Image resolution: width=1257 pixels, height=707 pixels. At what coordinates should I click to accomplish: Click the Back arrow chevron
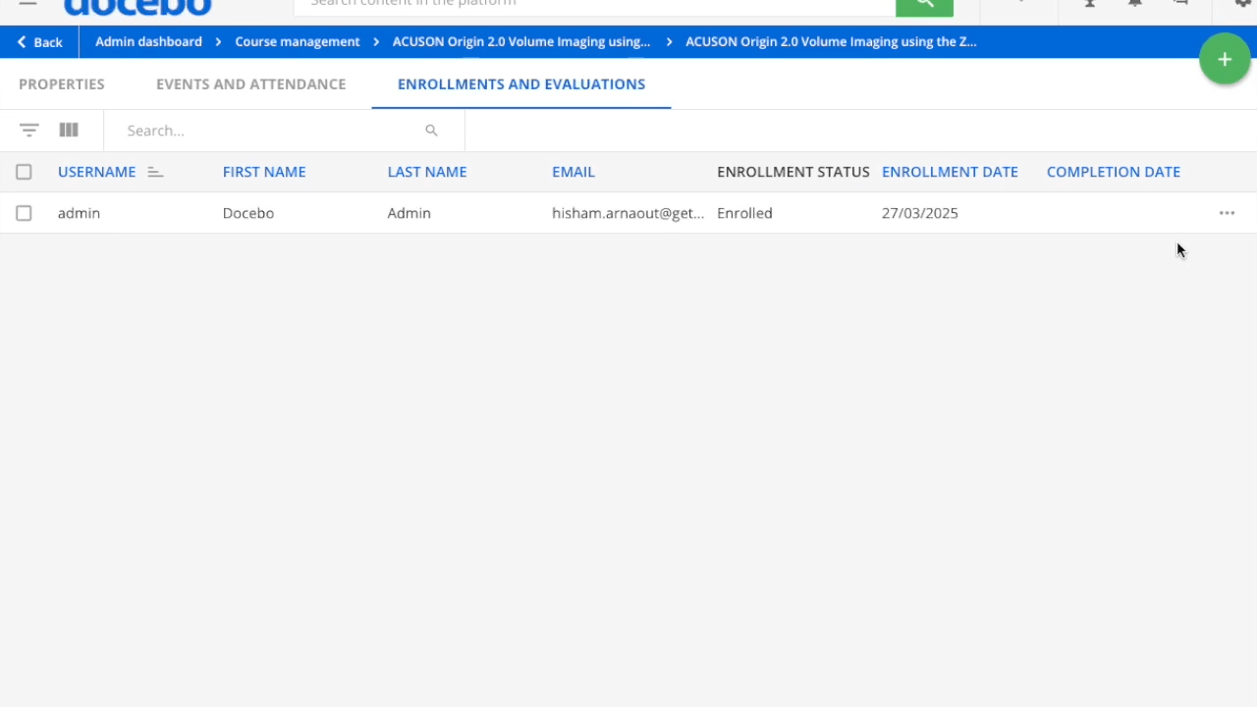[x=22, y=42]
